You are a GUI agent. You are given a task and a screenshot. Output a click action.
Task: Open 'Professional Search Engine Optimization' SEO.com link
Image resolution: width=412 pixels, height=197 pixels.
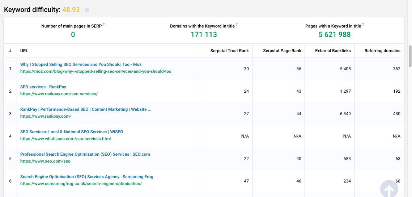pyautogui.click(x=85, y=154)
